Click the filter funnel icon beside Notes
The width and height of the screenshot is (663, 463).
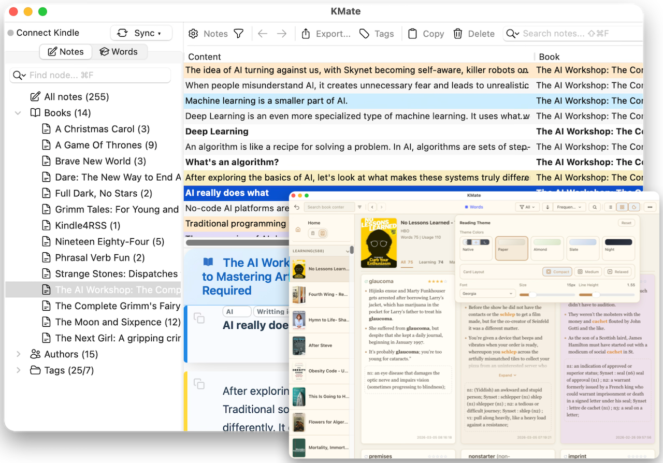tap(238, 34)
